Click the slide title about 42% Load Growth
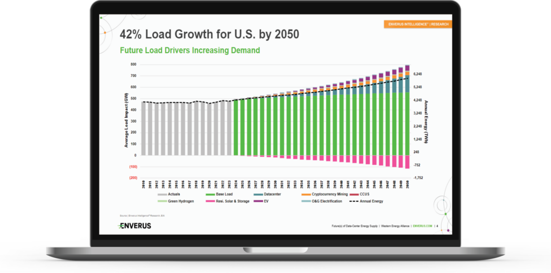551x273 pixels. 209,35
